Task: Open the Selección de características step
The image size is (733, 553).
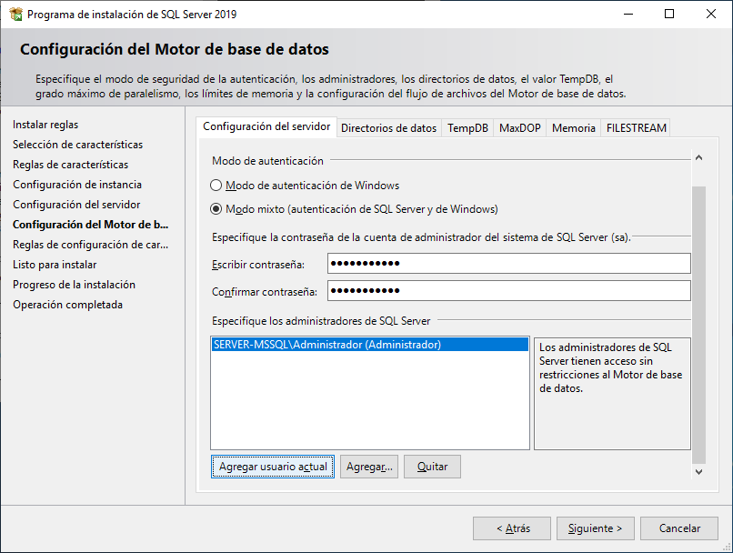Action: click(75, 143)
